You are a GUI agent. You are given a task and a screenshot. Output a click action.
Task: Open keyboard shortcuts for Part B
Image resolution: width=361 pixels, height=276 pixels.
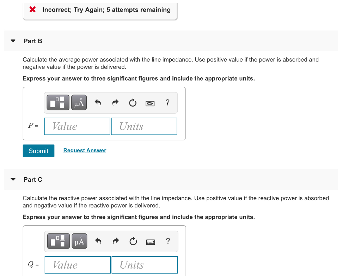click(x=150, y=103)
